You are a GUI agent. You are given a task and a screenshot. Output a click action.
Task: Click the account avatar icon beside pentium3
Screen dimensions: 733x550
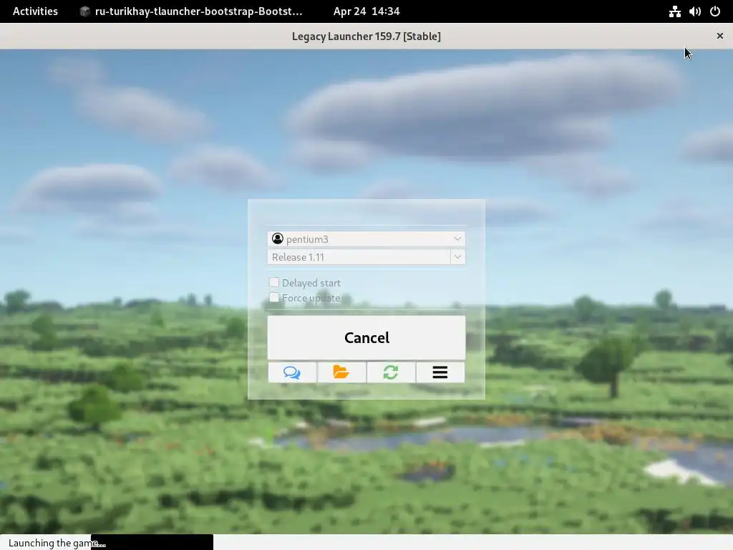278,238
